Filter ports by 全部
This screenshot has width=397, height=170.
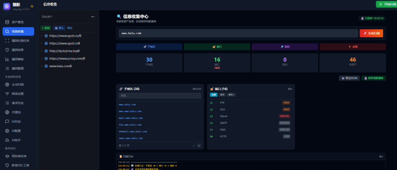214,95
